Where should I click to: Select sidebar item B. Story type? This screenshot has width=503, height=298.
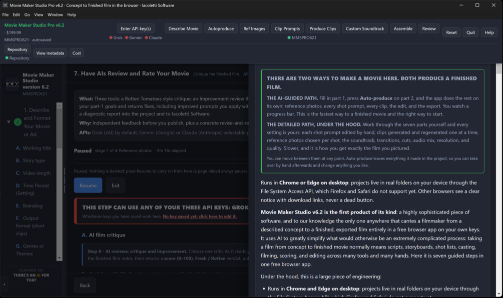click(x=31, y=160)
